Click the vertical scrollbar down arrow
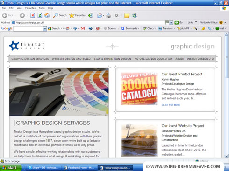 pyautogui.click(x=227, y=156)
